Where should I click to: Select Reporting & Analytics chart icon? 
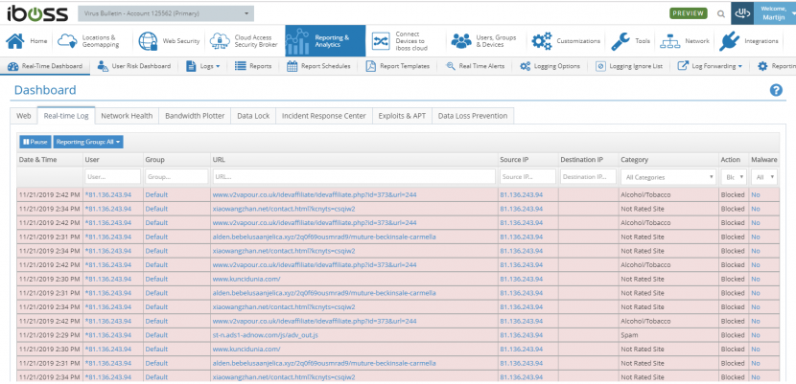(x=297, y=41)
